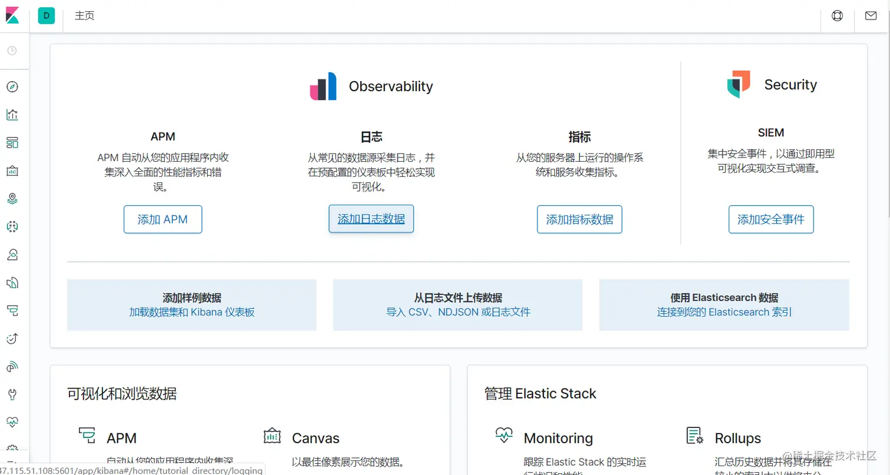The width and height of the screenshot is (890, 475).
Task: Click the Security heading text
Action: (791, 85)
